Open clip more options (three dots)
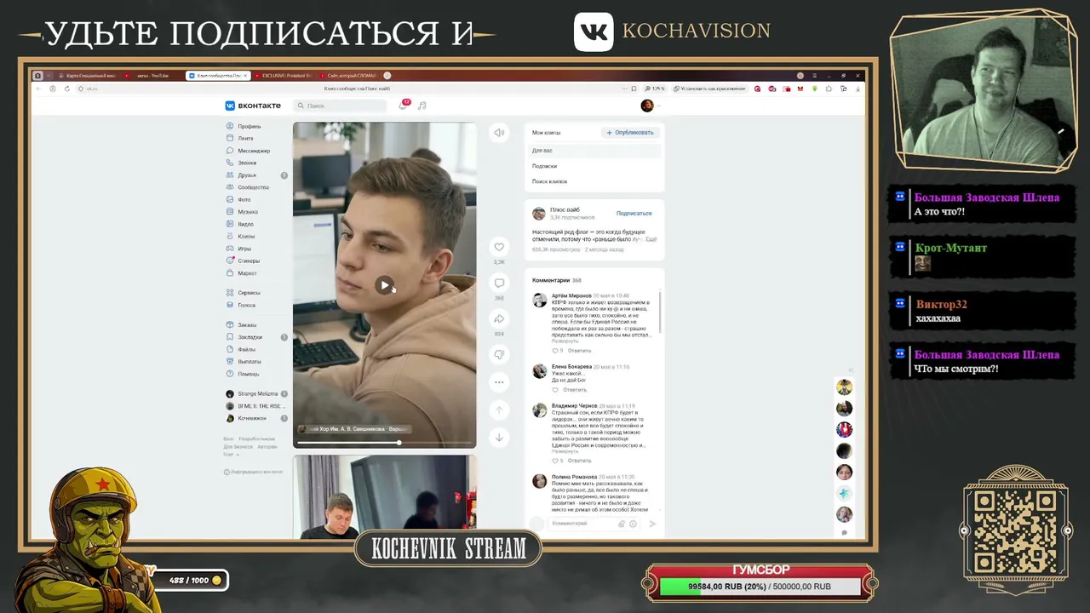The width and height of the screenshot is (1090, 613). [x=499, y=382]
